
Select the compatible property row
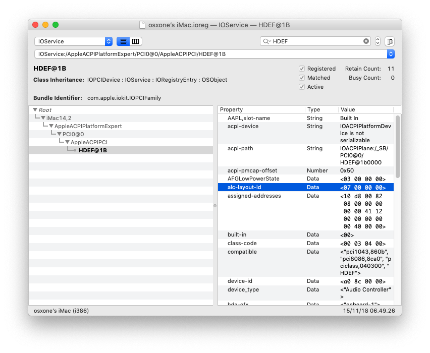pos(306,262)
